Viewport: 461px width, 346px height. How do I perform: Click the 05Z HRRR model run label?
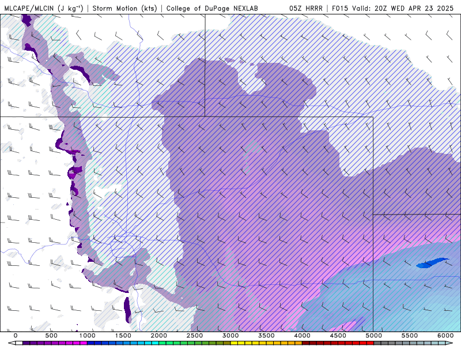(306, 8)
